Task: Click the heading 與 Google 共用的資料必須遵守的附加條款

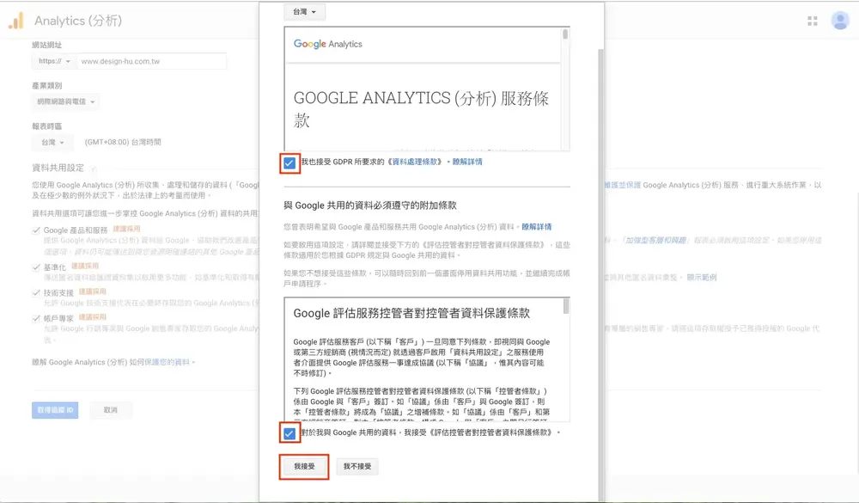Action: pyautogui.click(x=370, y=205)
